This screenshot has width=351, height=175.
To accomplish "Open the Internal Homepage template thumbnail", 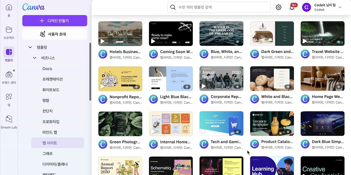I will [171, 124].
